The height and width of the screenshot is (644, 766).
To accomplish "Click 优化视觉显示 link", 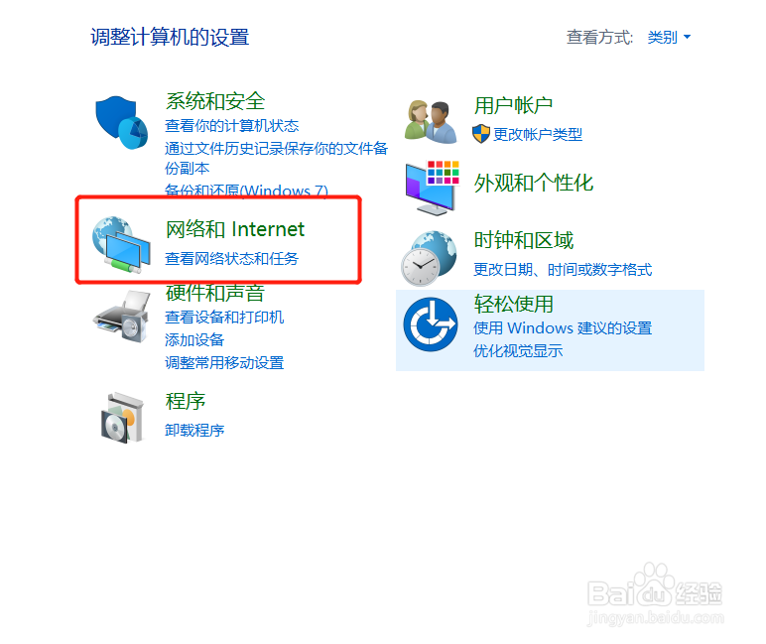I will tap(518, 350).
